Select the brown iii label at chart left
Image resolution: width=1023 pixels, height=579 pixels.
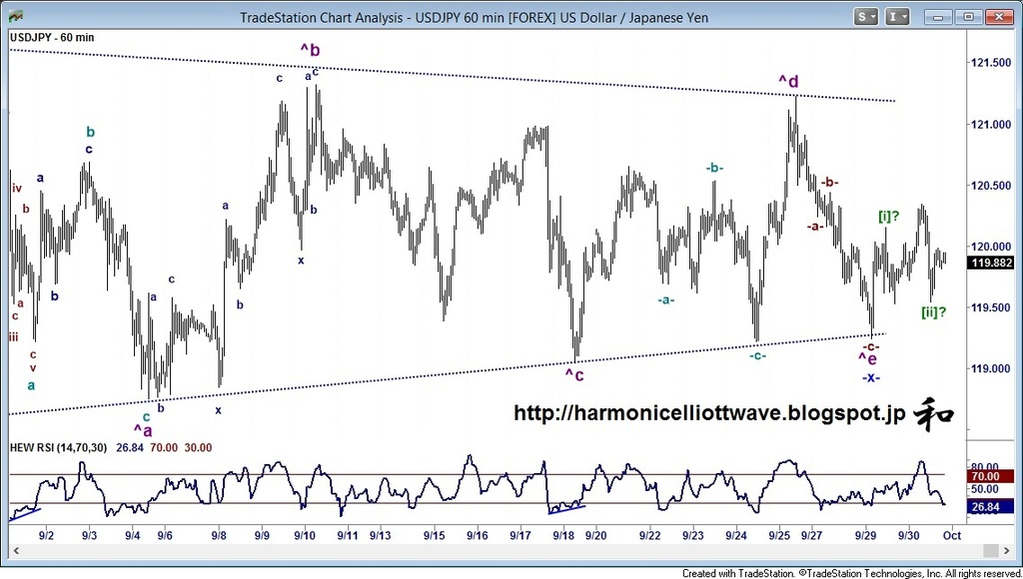coord(13,337)
